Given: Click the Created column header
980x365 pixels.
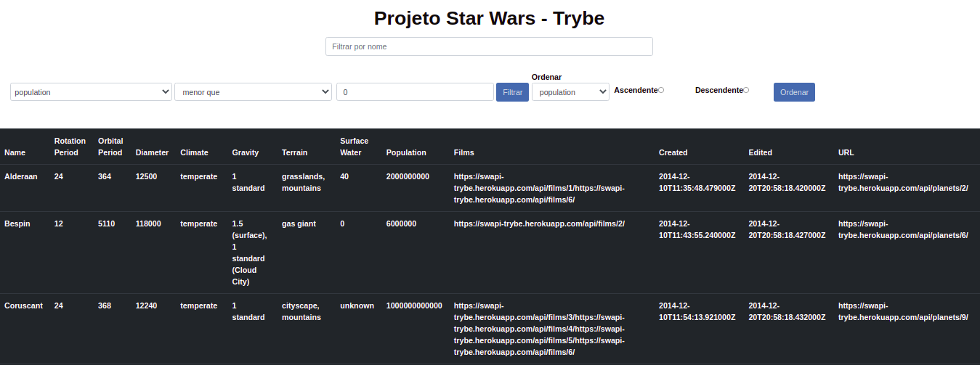Looking at the screenshot, I should point(673,152).
